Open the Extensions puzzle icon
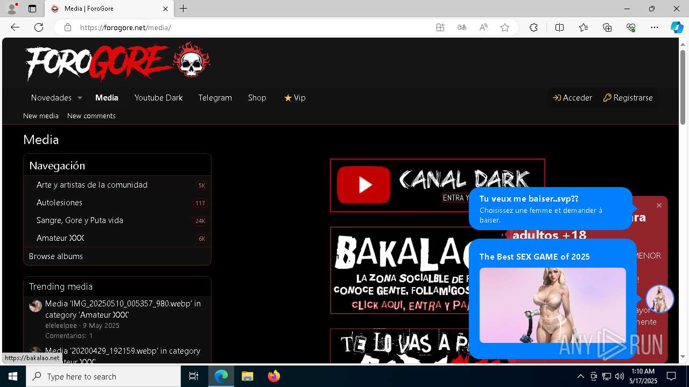 click(x=533, y=27)
